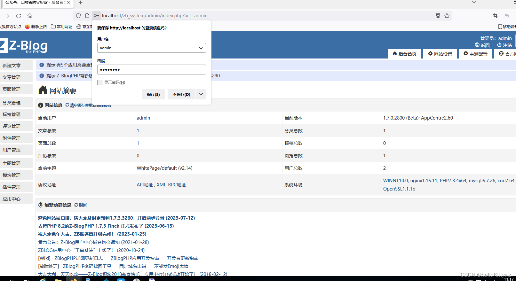Viewport: 516px width, 281px height.
Task: Open ZBlogPHP详细更新日志 link
Action: click(79, 258)
